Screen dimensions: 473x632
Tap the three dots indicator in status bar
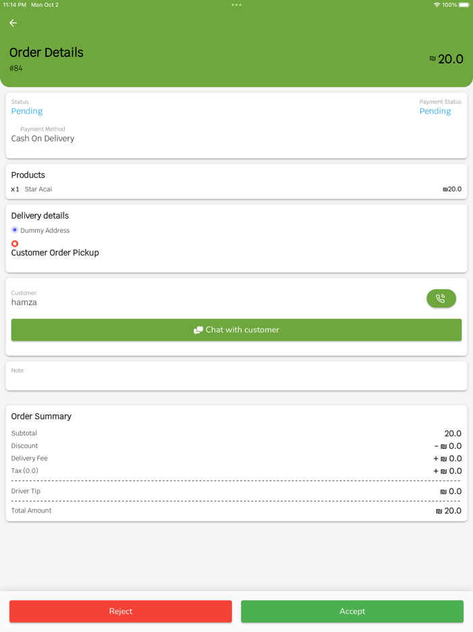click(236, 5)
